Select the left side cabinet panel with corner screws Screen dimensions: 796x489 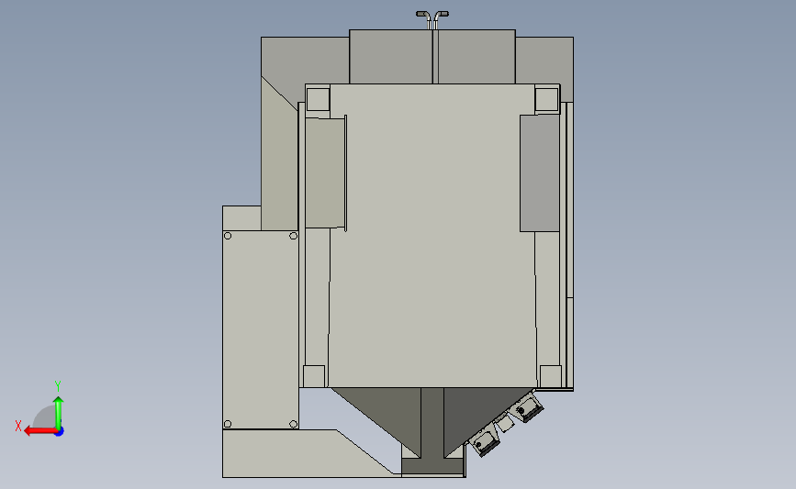coord(261,329)
